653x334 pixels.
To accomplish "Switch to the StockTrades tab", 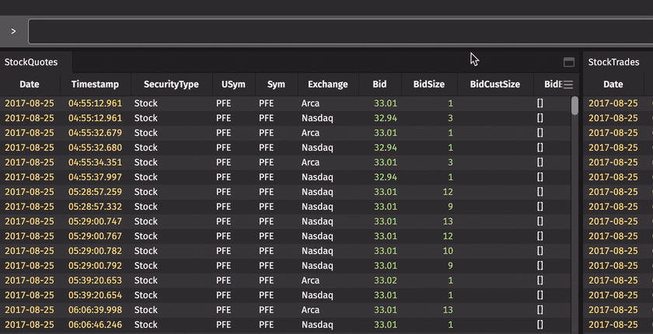I will coord(613,62).
